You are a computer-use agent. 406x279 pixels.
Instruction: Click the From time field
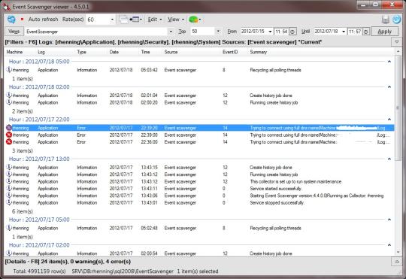pos(281,32)
